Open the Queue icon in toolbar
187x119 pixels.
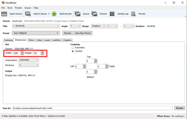[x=77, y=14]
